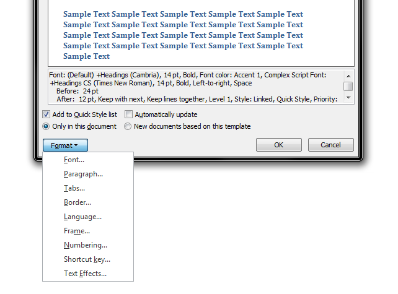This screenshot has height=294, width=398.
Task: Select the Tabs... menu entry
Action: tap(74, 188)
